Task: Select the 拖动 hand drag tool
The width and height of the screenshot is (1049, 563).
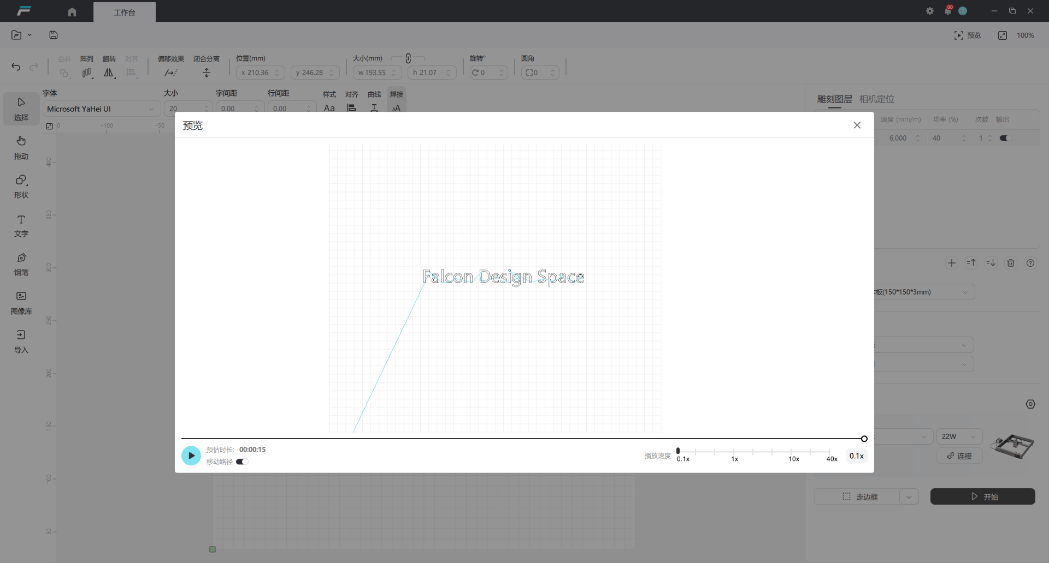Action: (21, 148)
